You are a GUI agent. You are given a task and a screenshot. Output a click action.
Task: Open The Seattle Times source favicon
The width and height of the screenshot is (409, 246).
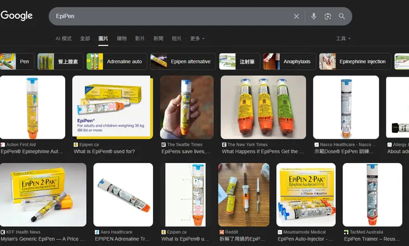coord(164,144)
